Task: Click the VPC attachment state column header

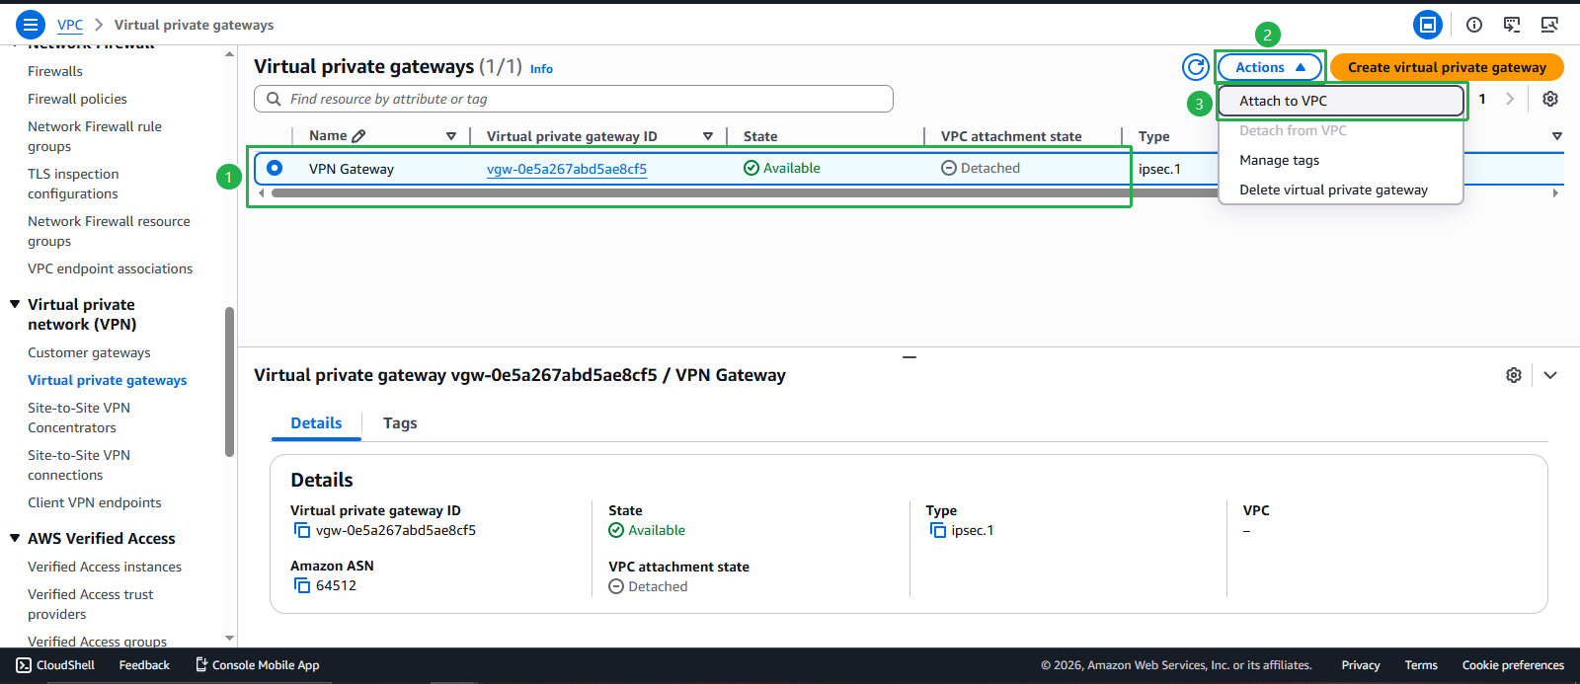Action: pos(1011,136)
